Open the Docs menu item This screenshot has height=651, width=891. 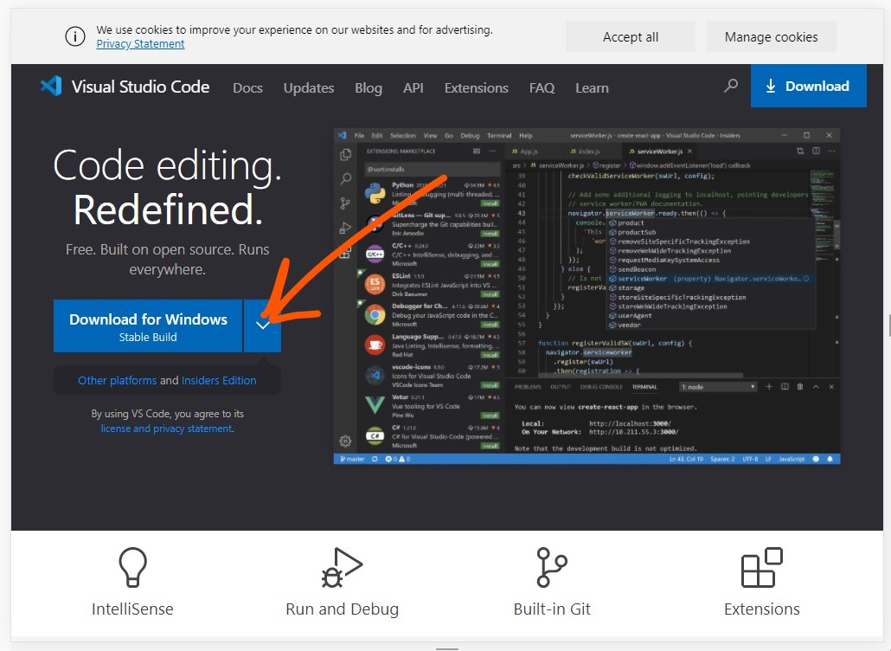(x=247, y=87)
